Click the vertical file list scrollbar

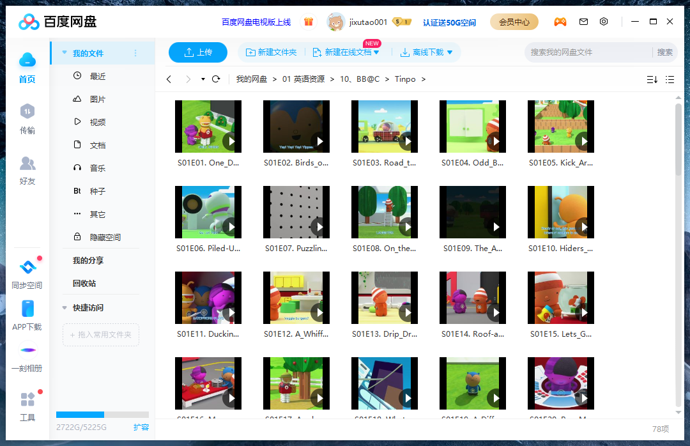click(678, 139)
